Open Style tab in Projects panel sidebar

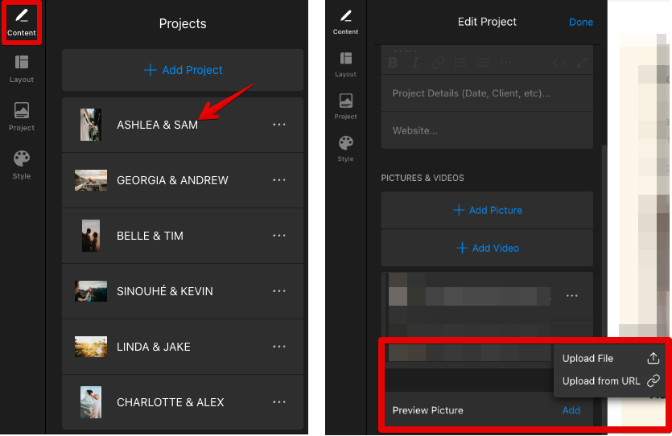[22, 165]
